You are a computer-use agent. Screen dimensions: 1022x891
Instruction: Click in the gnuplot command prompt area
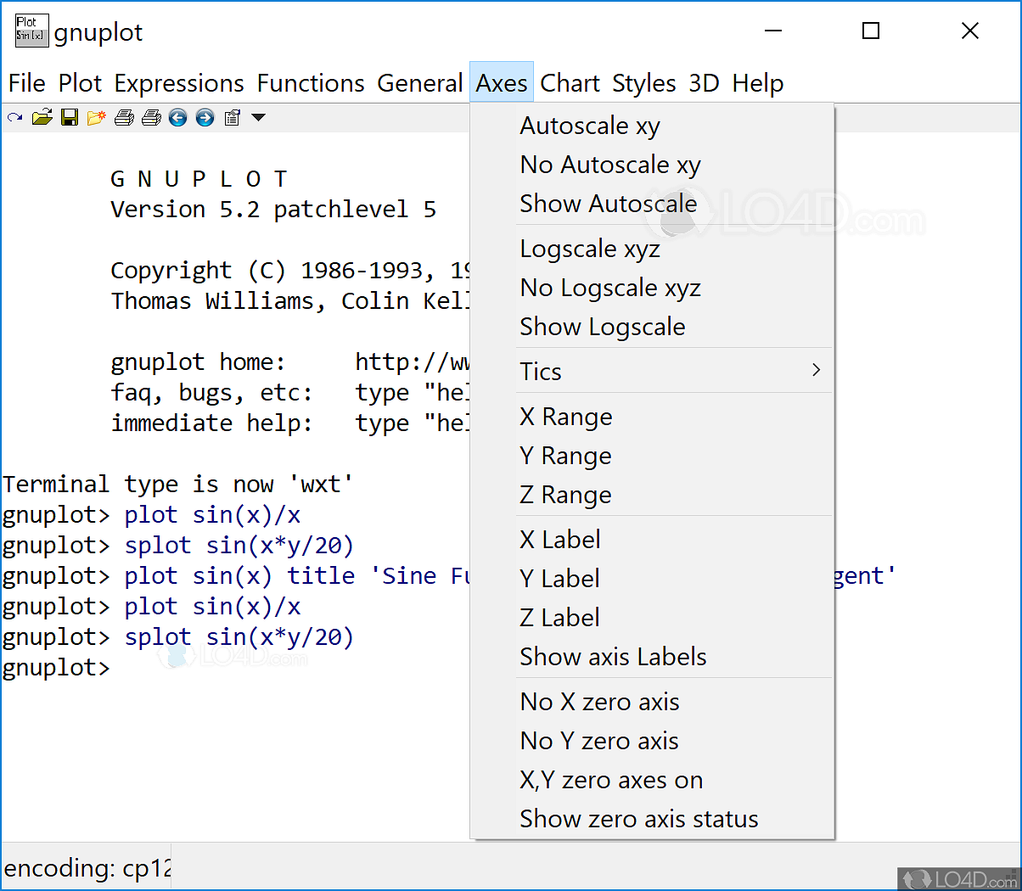point(212,668)
